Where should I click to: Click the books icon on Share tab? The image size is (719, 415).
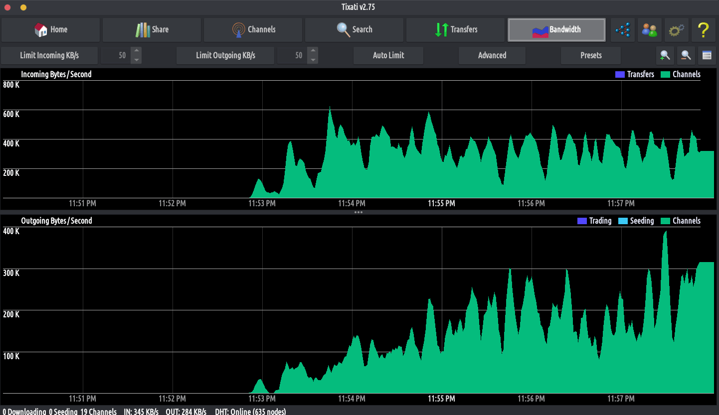(x=143, y=30)
